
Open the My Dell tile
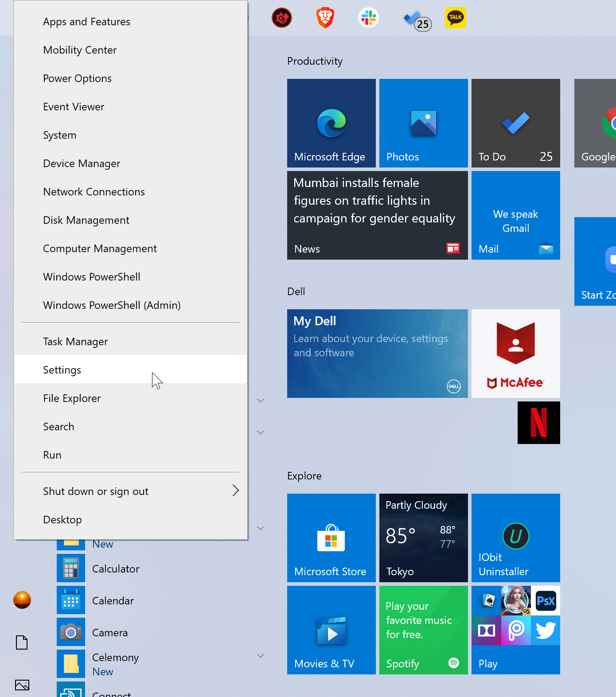coord(378,354)
